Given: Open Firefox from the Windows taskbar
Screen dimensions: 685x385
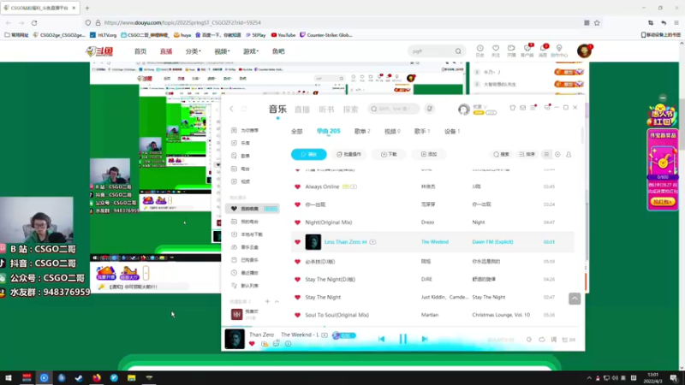Looking at the screenshot, I should (97, 378).
